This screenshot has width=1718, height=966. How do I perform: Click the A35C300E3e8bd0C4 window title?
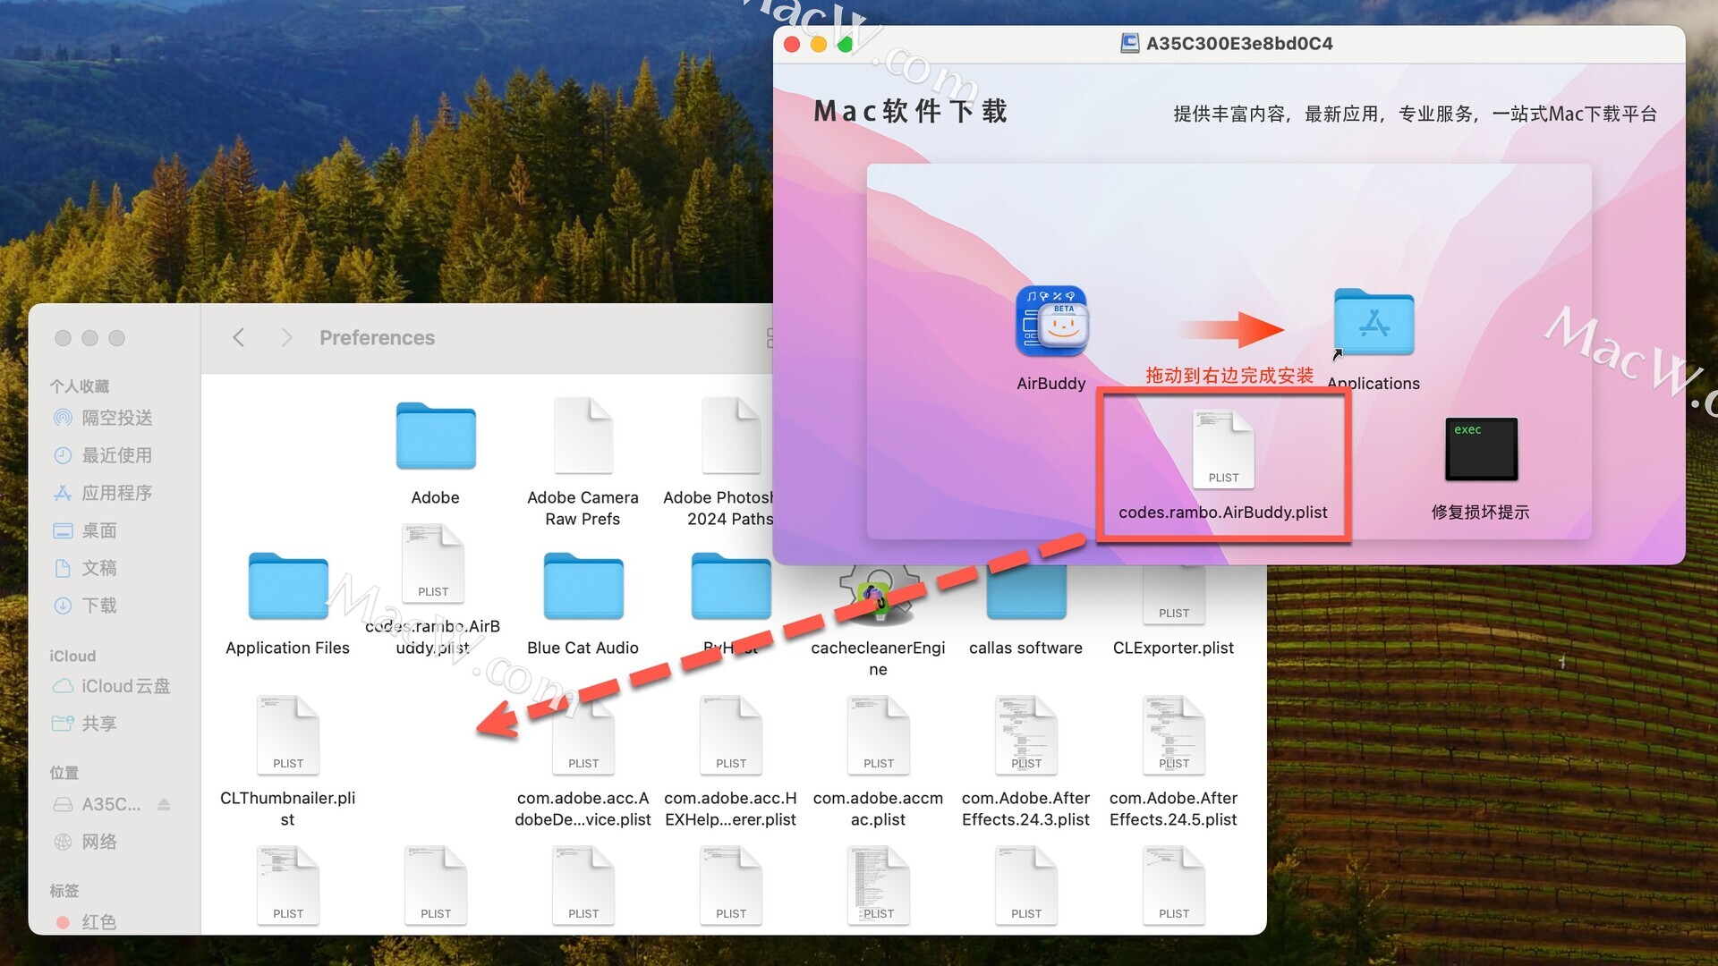pyautogui.click(x=1239, y=43)
